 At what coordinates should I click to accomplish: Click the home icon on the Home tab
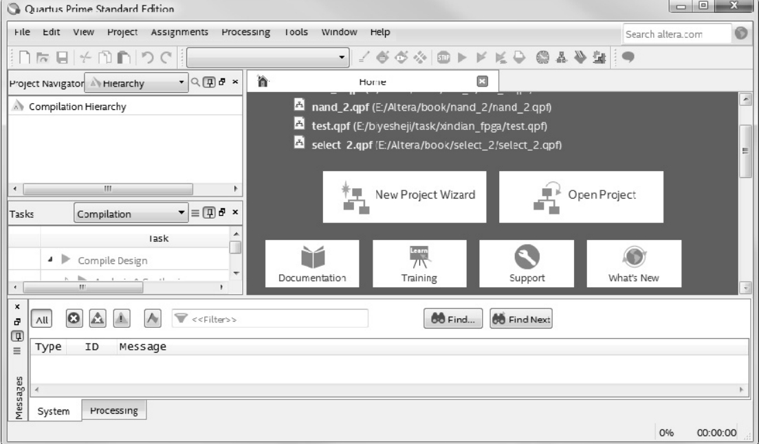click(x=263, y=81)
